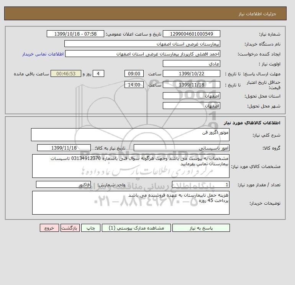This screenshot has width=295, height=285.
Task: Click the ساعت باقی مانده text
Action: click(x=31, y=74)
